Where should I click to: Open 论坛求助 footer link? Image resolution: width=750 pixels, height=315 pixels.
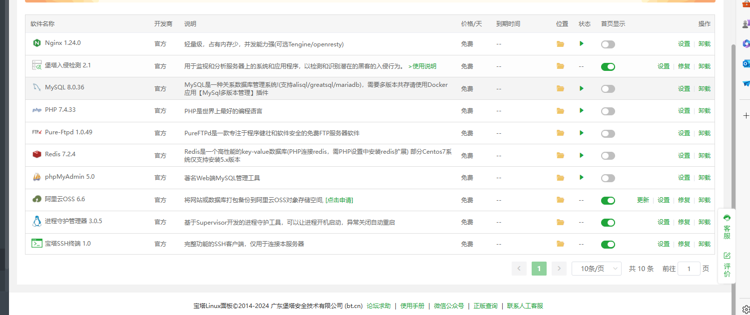click(x=379, y=306)
